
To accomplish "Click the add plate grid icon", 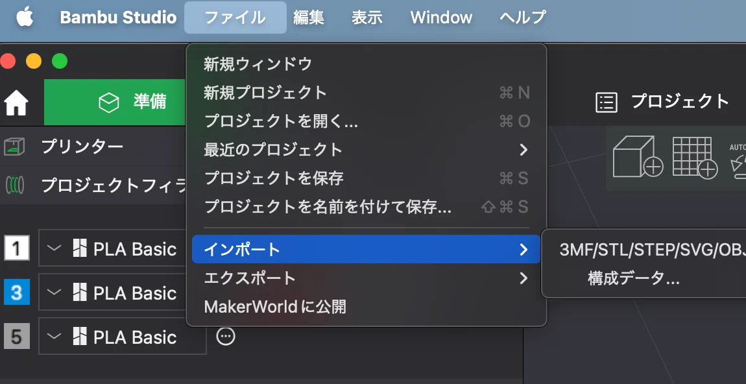I will click(x=695, y=157).
